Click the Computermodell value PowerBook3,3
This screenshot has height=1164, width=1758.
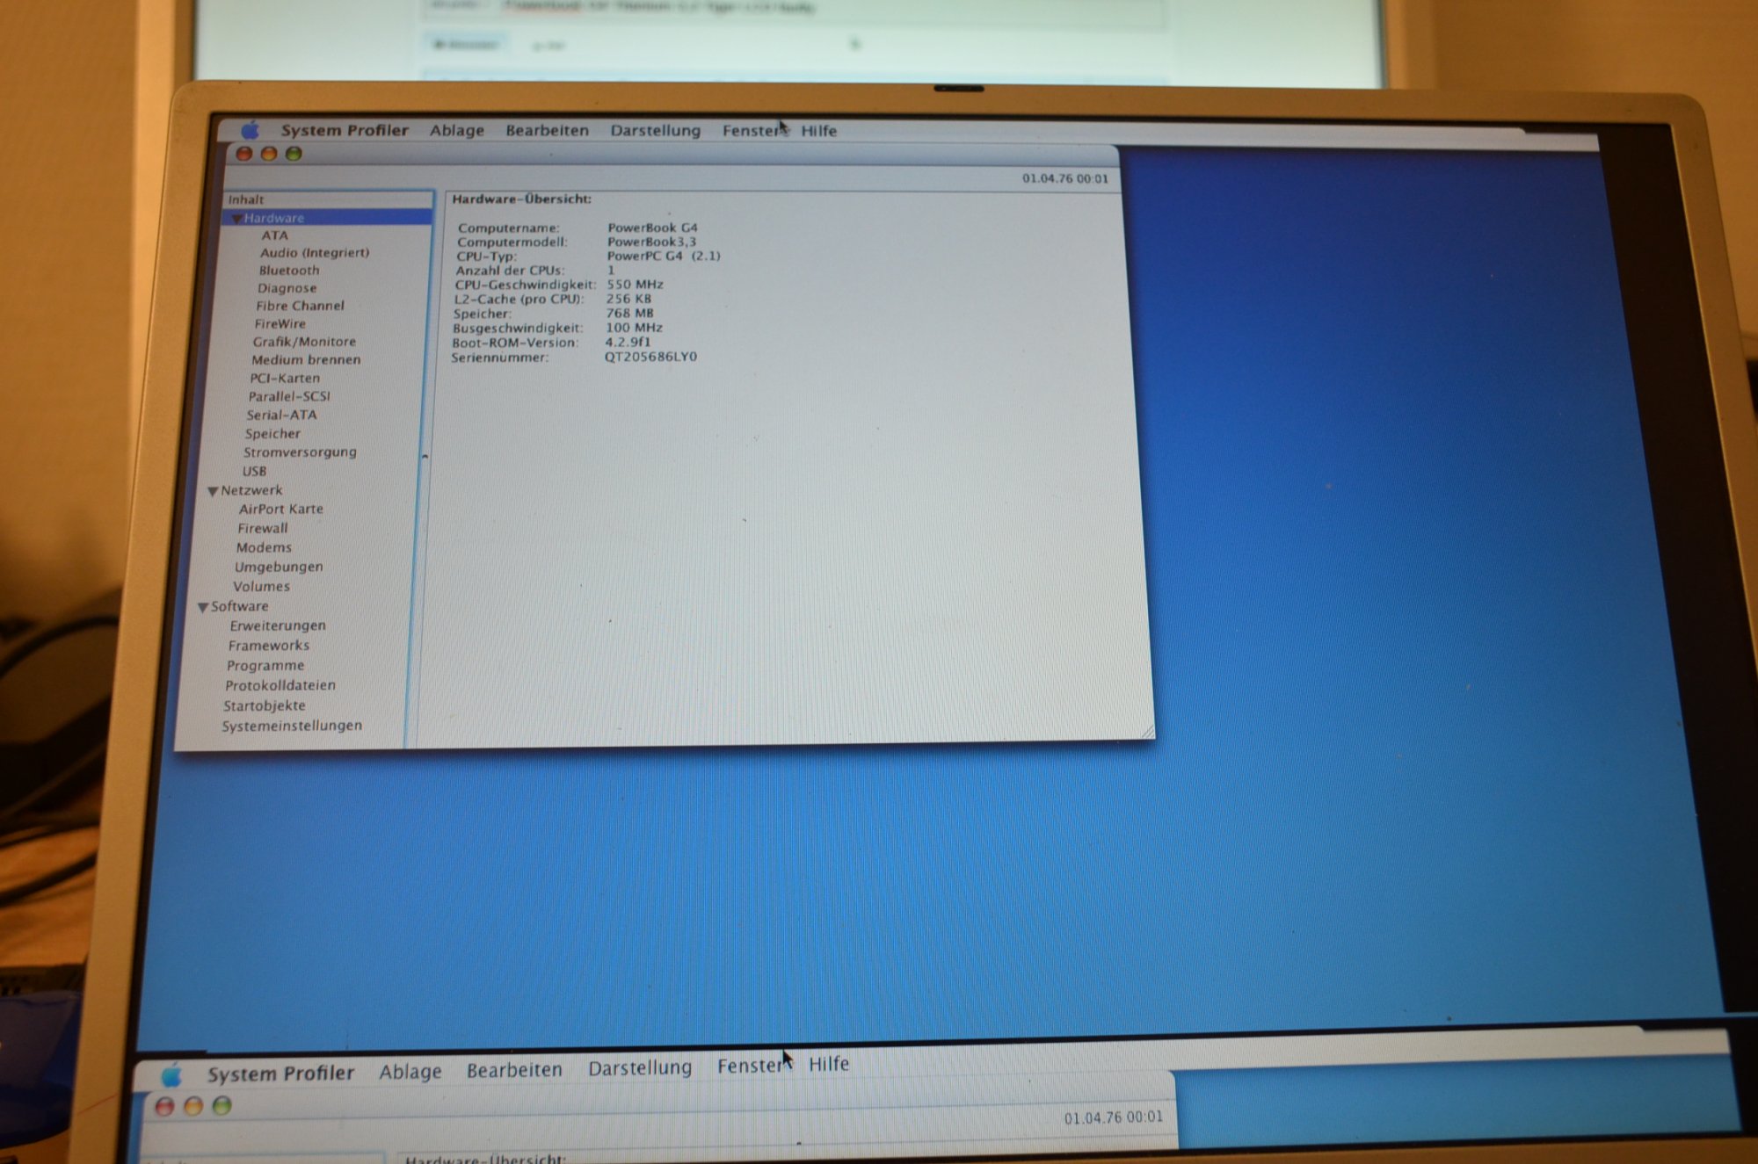click(x=651, y=242)
